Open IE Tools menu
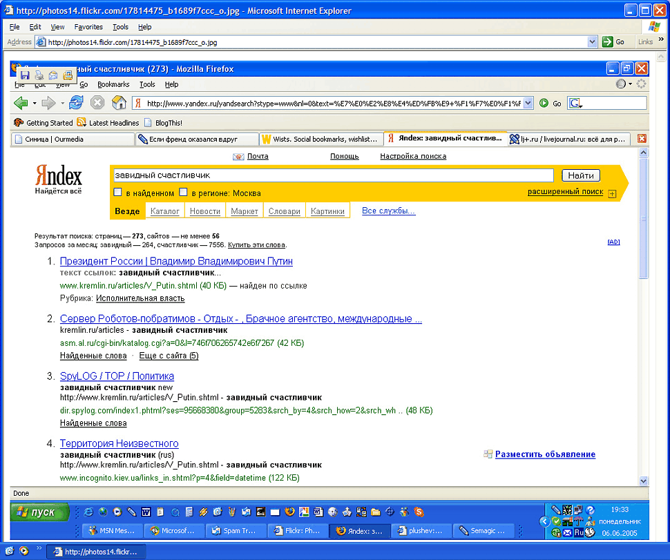Screen dimensions: 670x560 pos(120,27)
